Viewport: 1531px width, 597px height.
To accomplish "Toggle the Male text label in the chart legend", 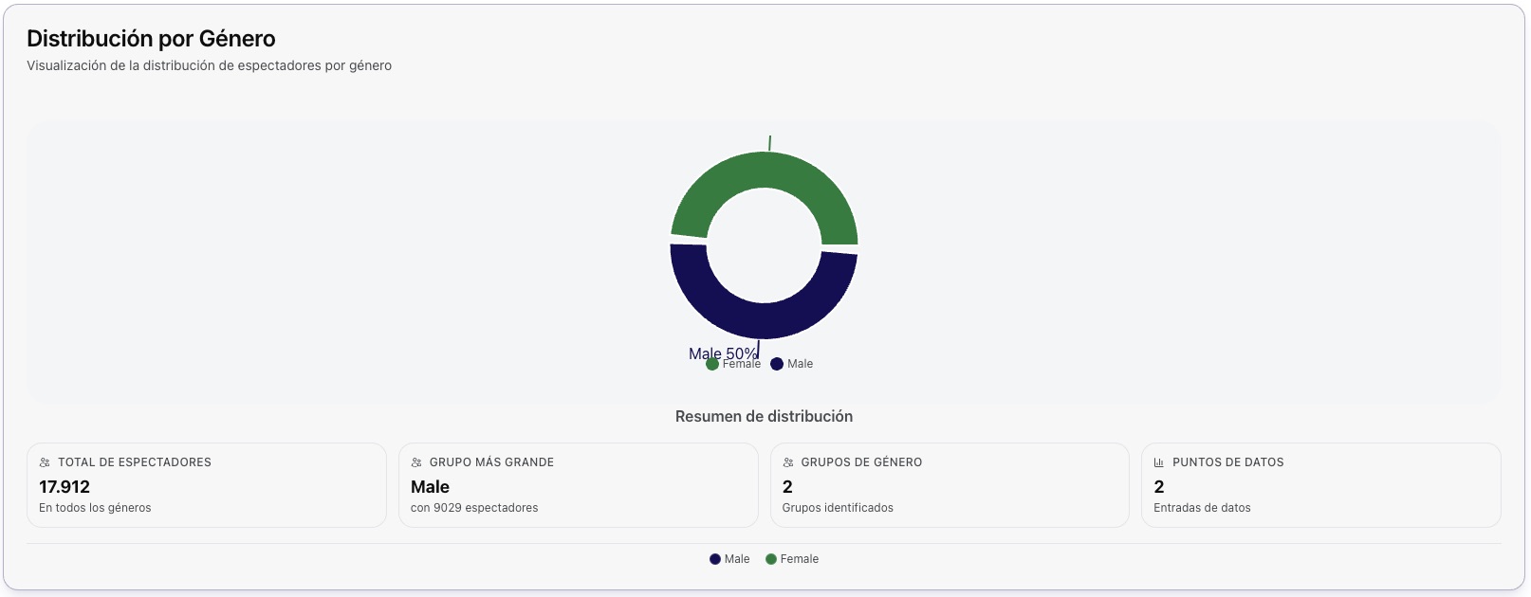I will click(x=801, y=364).
